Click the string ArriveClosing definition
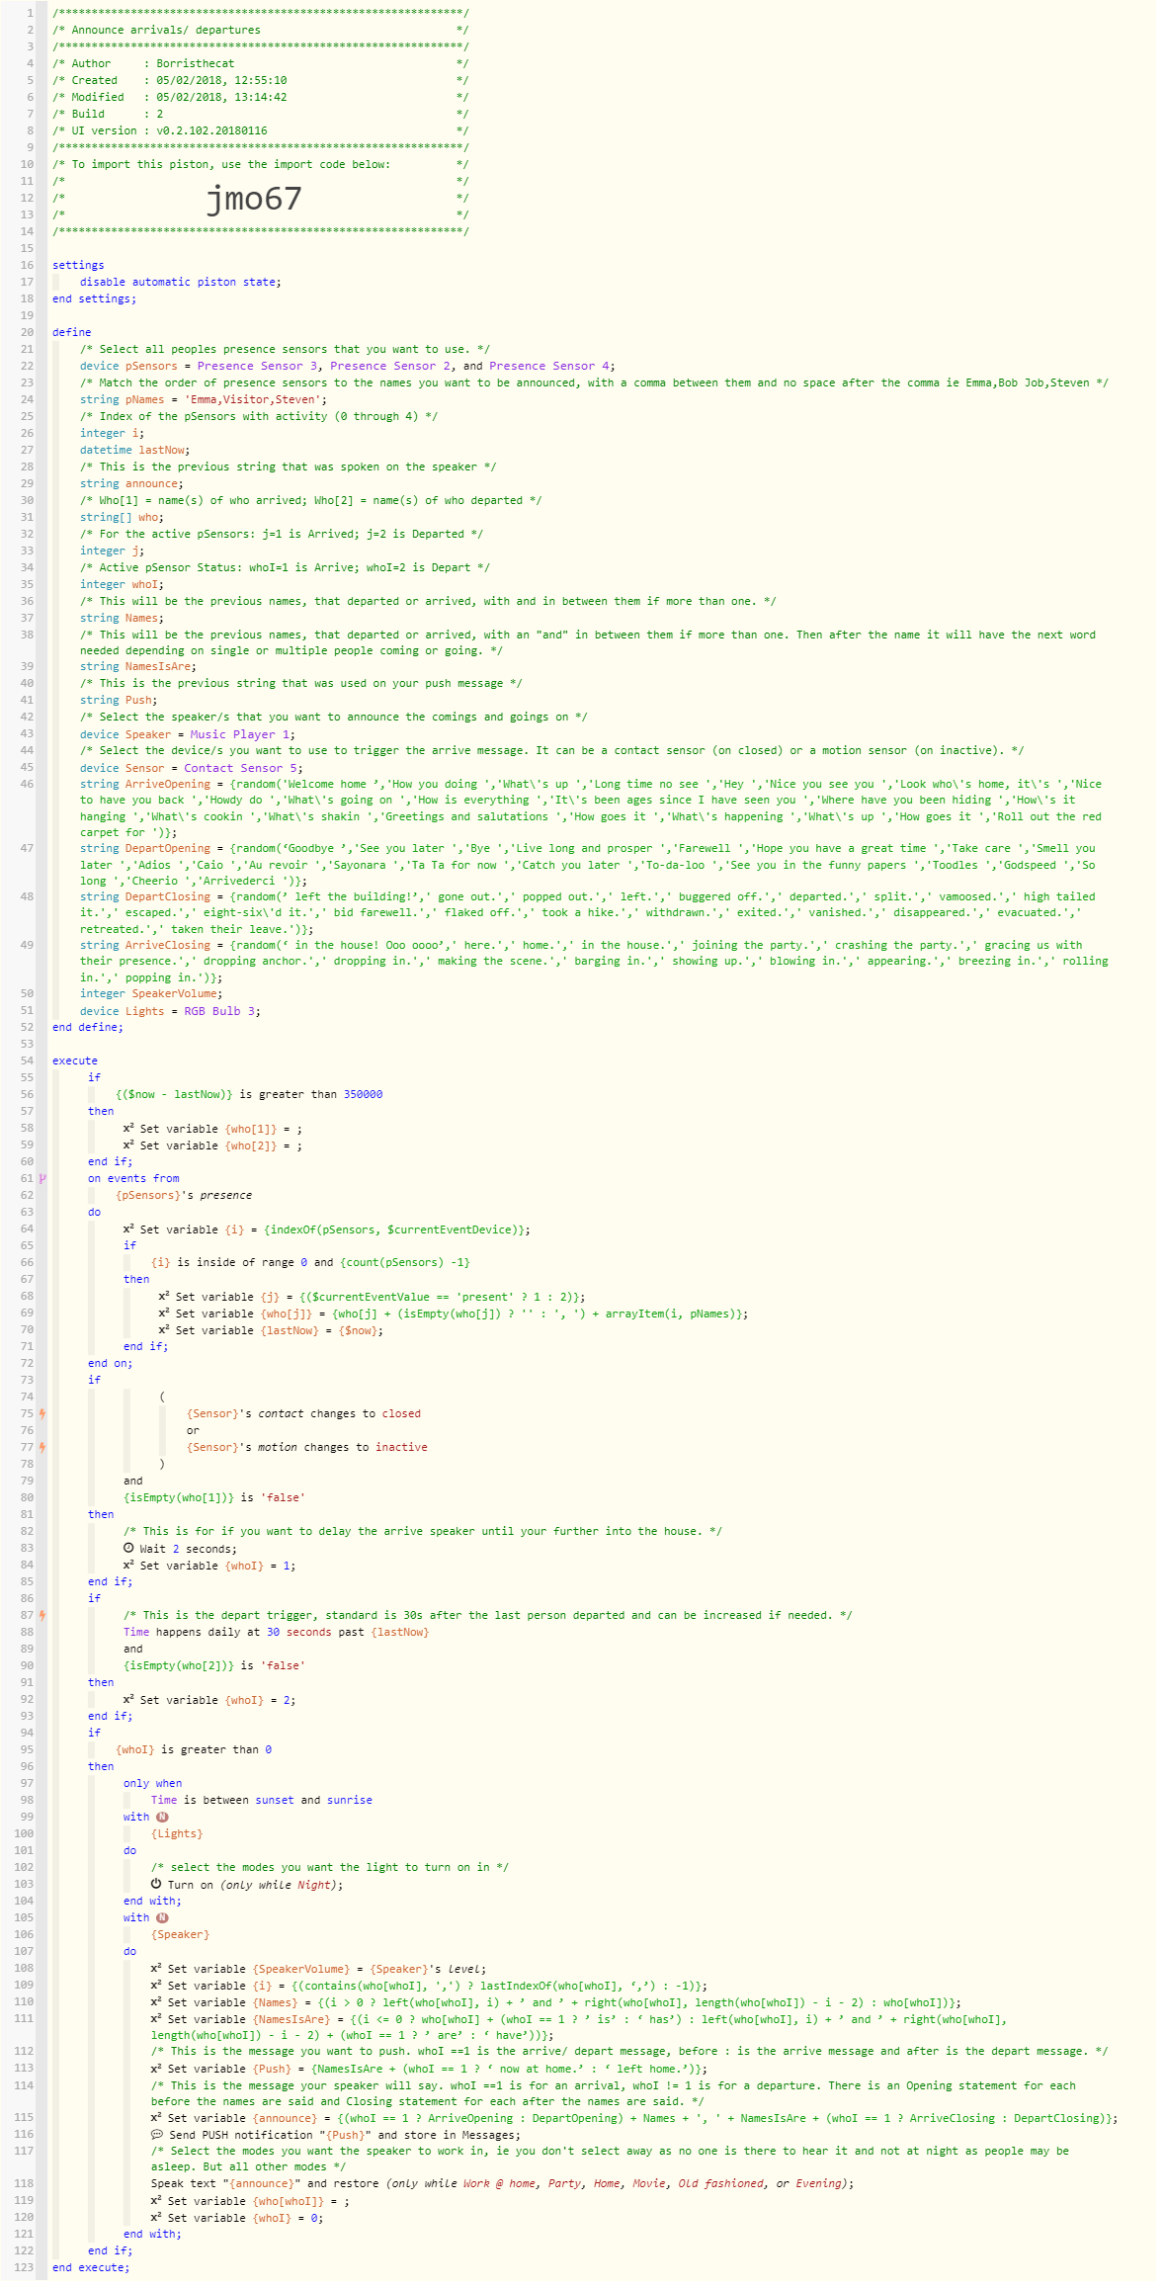This screenshot has height=2289, width=1164. [594, 961]
